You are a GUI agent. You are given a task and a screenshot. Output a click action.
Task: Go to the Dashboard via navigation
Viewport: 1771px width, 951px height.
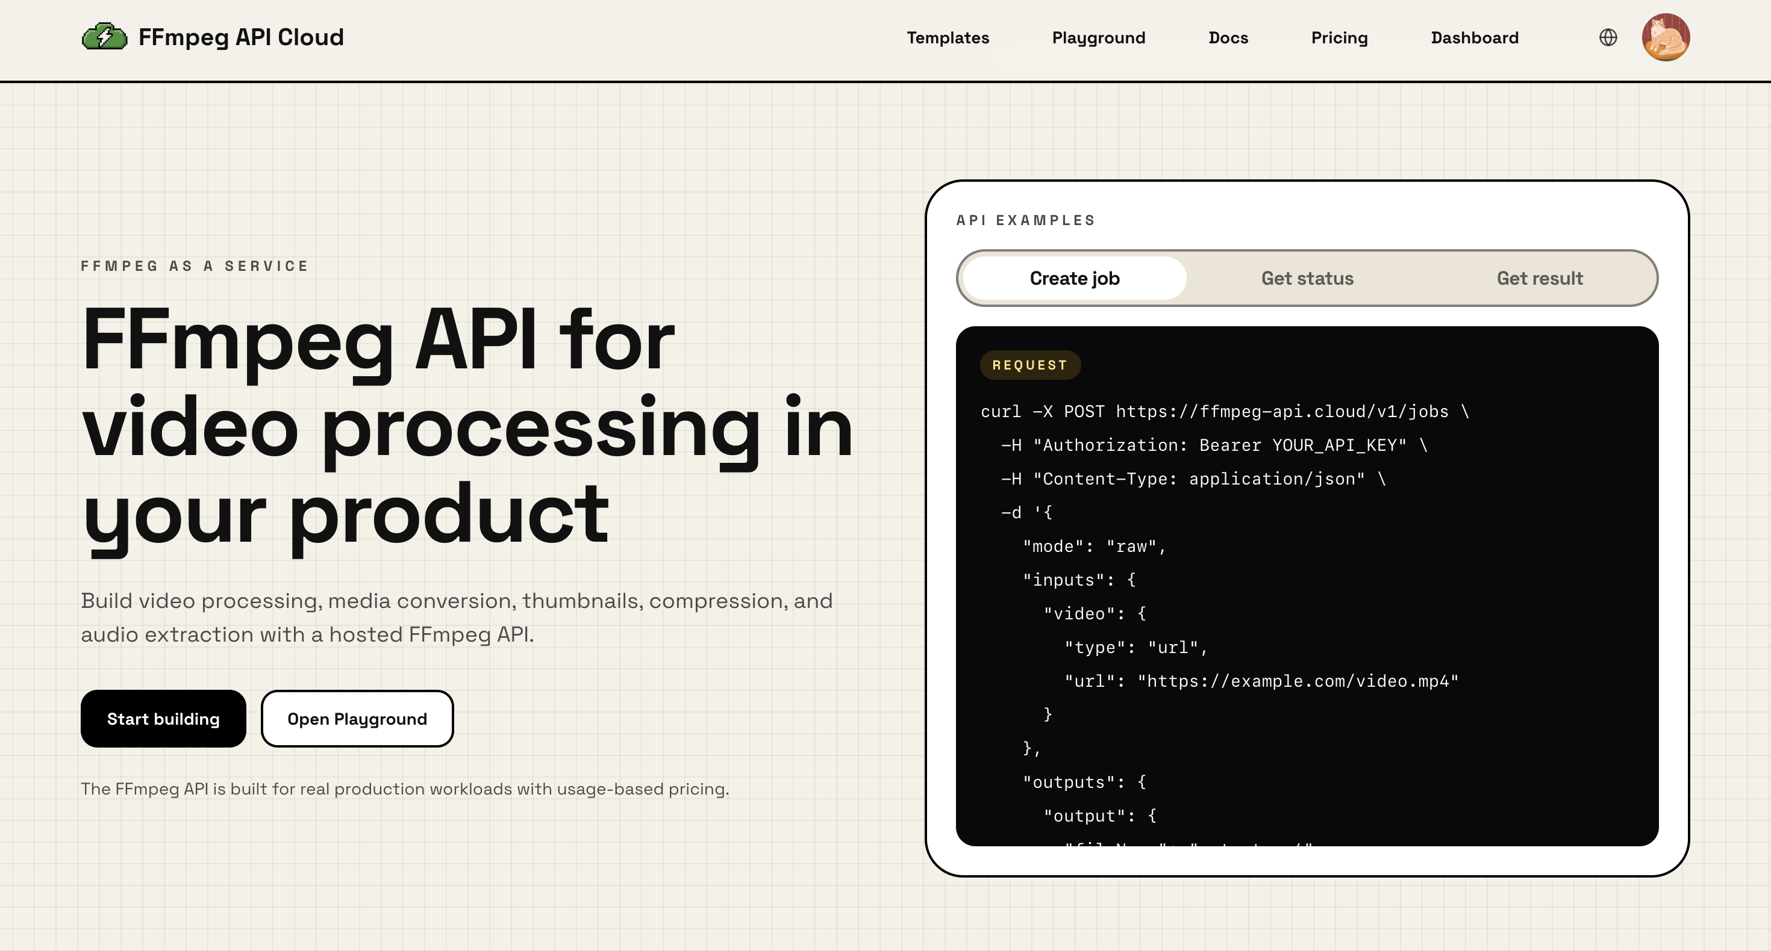1475,38
